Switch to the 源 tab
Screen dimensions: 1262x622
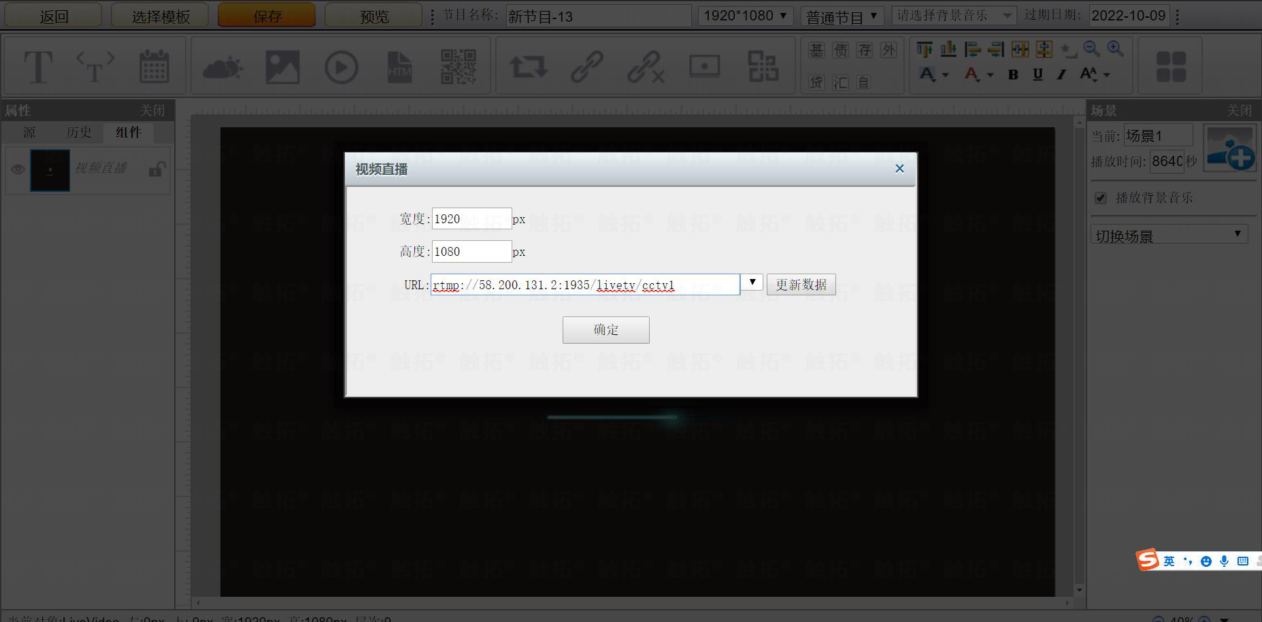tap(29, 133)
